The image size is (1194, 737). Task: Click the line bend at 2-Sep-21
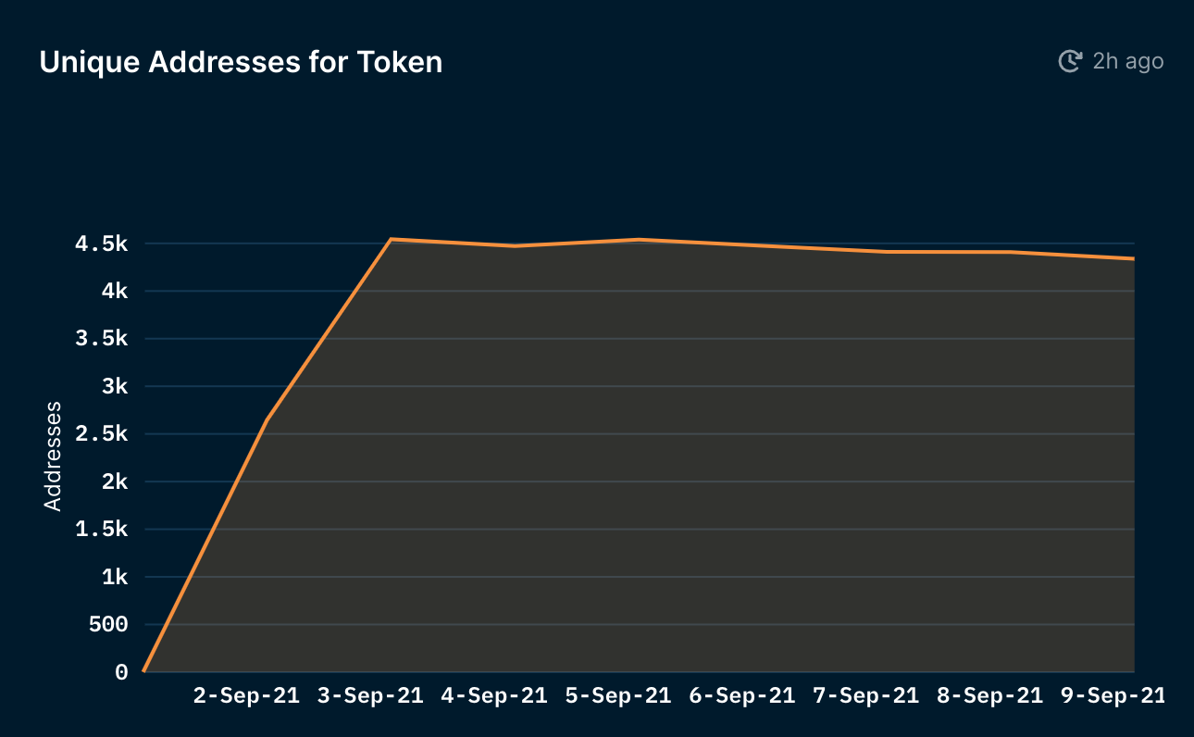[x=267, y=420]
